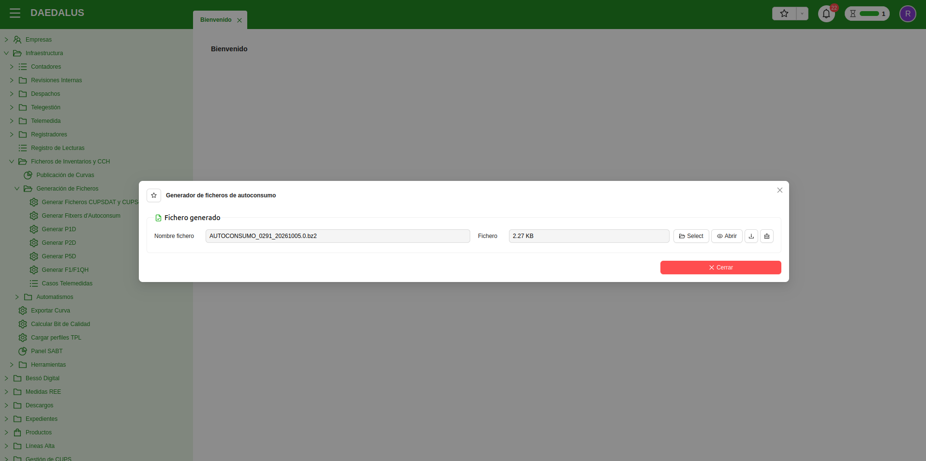Close the Bienvenido tab
The height and width of the screenshot is (461, 926).
tap(239, 20)
